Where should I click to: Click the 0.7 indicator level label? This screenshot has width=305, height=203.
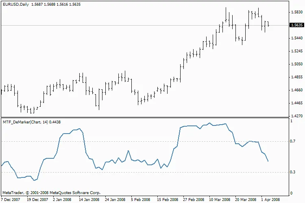tap(291, 141)
